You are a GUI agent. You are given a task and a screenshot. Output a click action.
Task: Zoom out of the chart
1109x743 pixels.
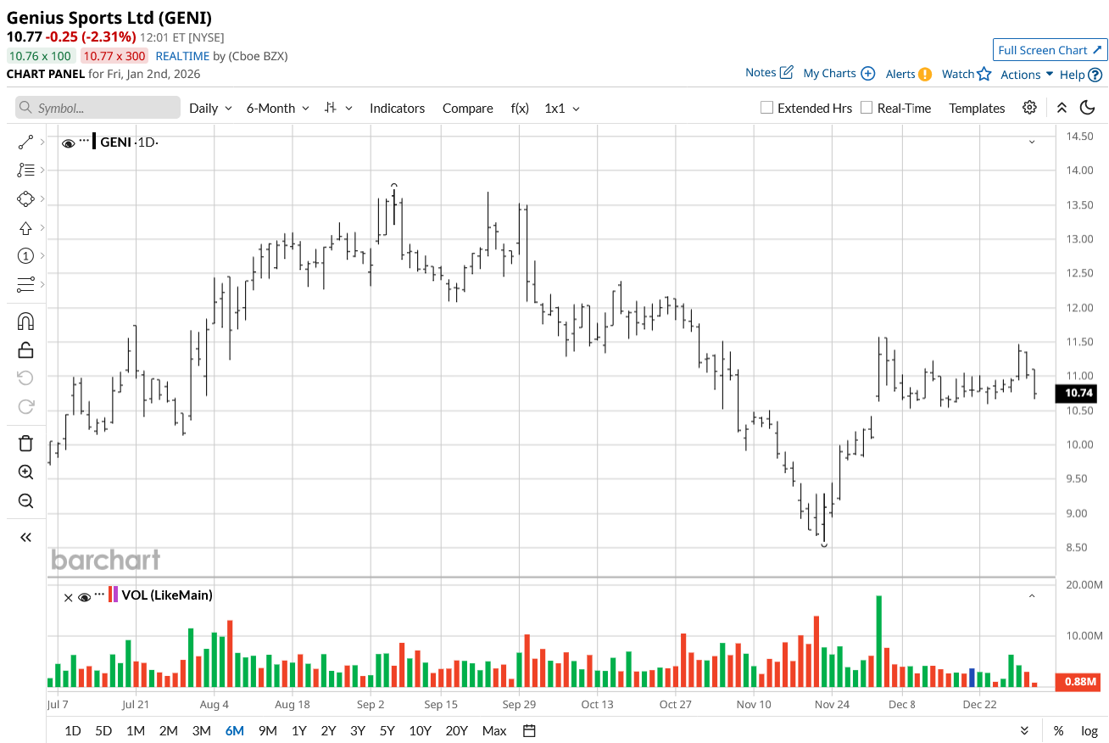[x=25, y=500]
